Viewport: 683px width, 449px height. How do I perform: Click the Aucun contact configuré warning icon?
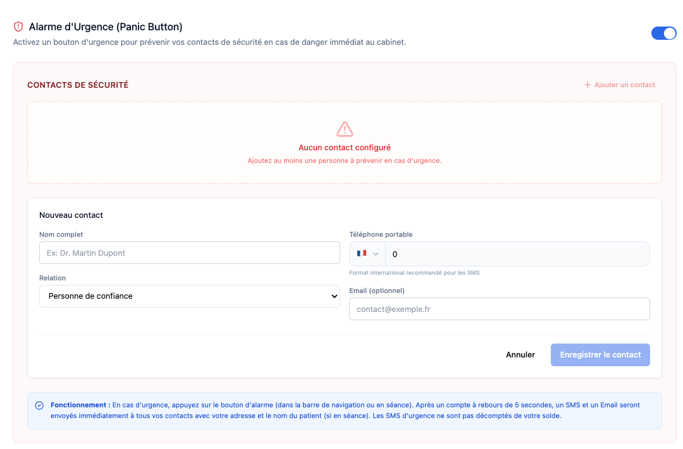tap(344, 129)
